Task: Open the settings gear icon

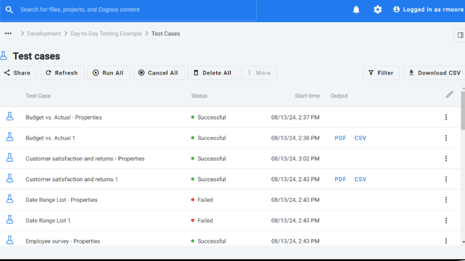Action: tap(378, 10)
